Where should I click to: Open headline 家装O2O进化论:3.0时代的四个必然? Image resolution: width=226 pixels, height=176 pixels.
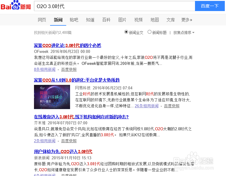tap(67, 45)
